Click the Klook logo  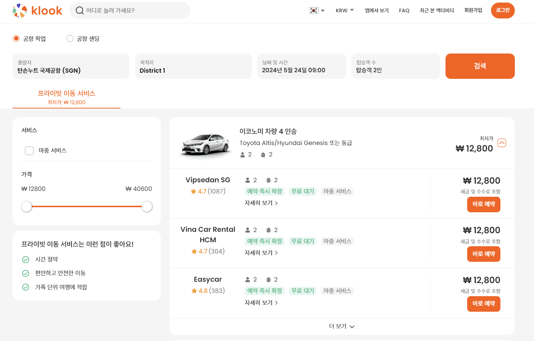pyautogui.click(x=38, y=10)
